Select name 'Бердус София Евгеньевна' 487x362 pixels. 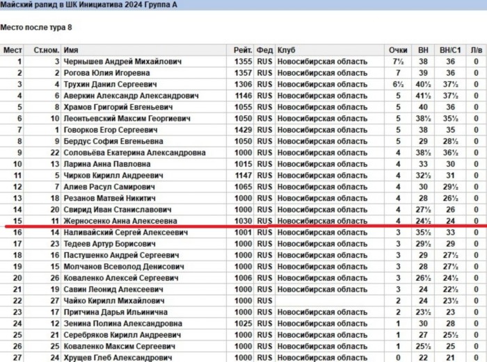[113, 141]
